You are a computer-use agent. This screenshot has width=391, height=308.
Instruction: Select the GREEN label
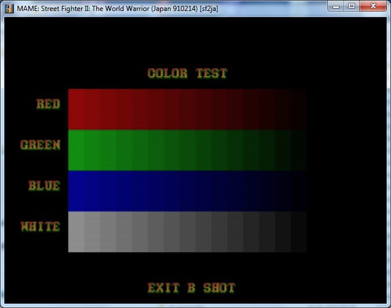41,145
